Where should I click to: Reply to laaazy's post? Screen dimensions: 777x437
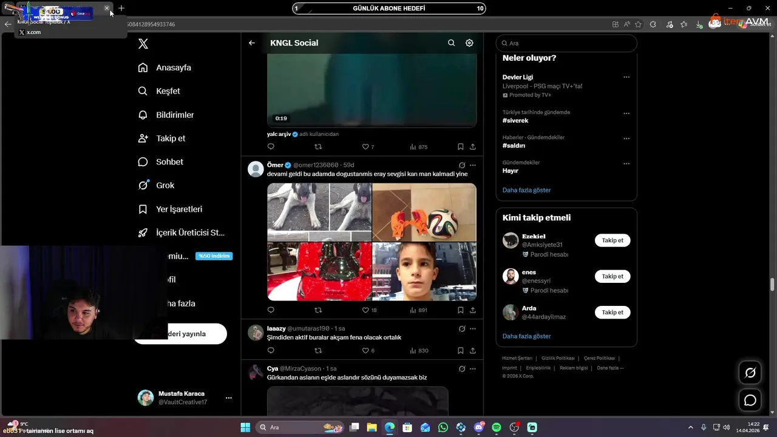point(271,351)
